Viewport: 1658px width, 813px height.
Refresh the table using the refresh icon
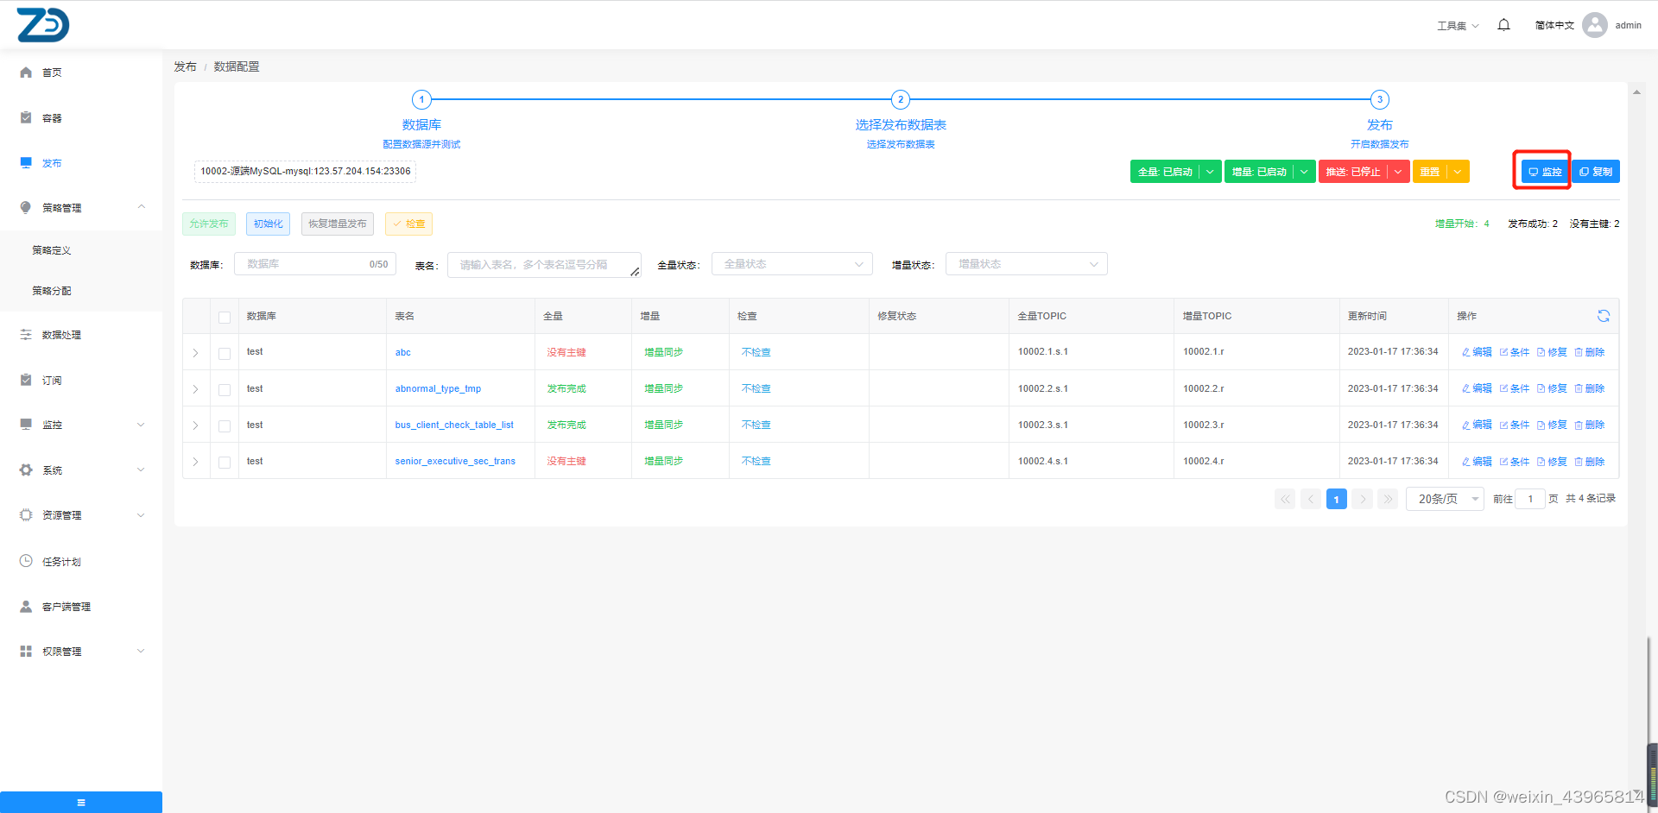(x=1604, y=316)
